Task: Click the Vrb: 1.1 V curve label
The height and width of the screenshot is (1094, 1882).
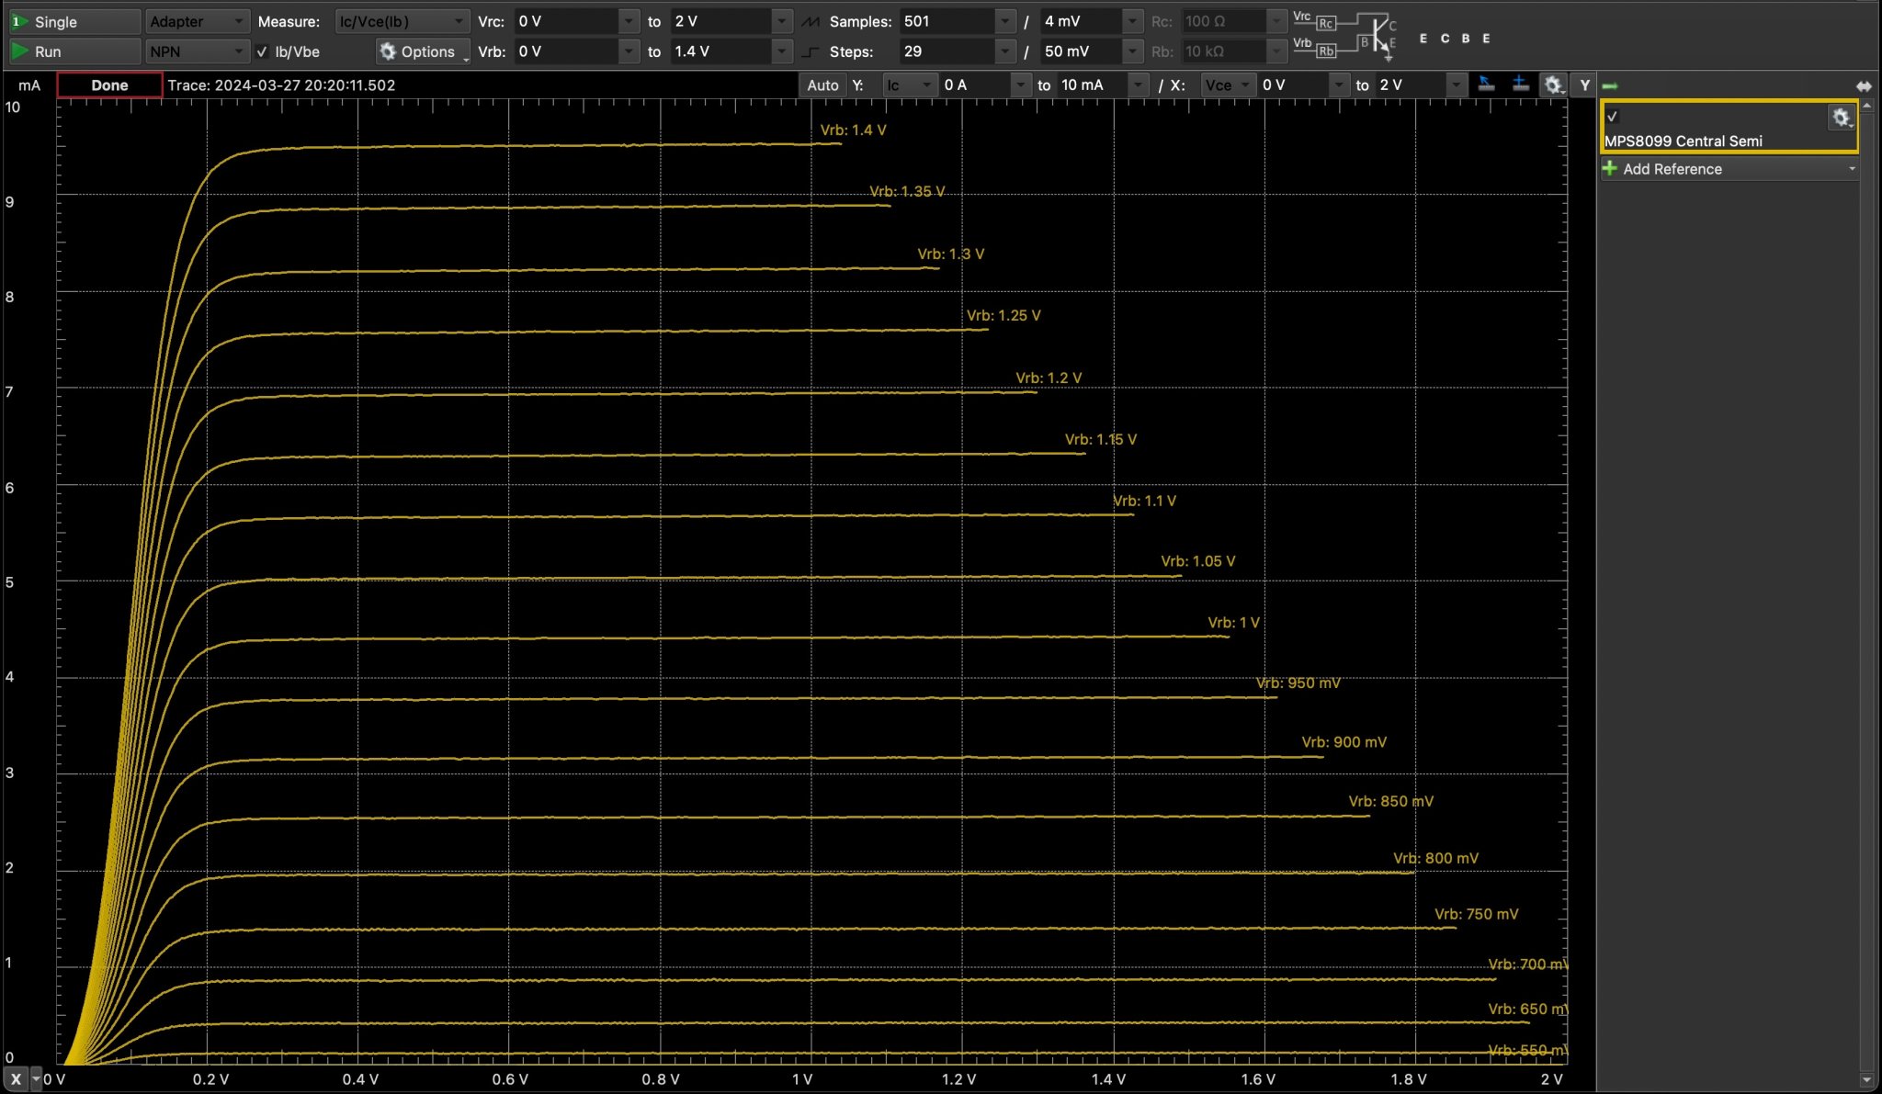Action: pyautogui.click(x=1144, y=502)
